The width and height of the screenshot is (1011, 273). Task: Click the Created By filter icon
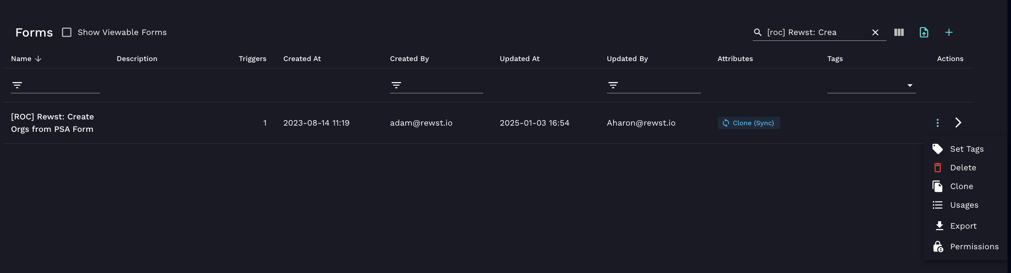click(x=396, y=85)
